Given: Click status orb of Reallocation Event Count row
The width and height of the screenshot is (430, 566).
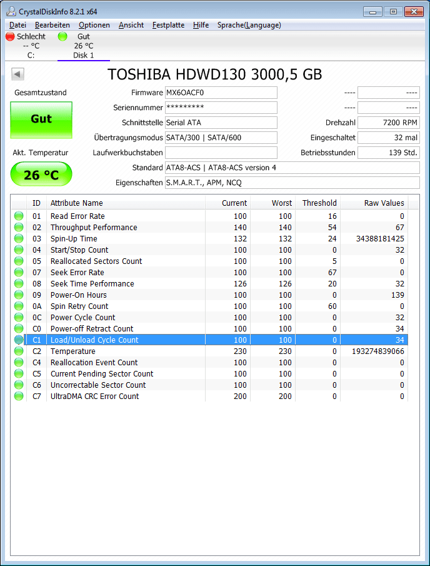Looking at the screenshot, I should (x=19, y=362).
